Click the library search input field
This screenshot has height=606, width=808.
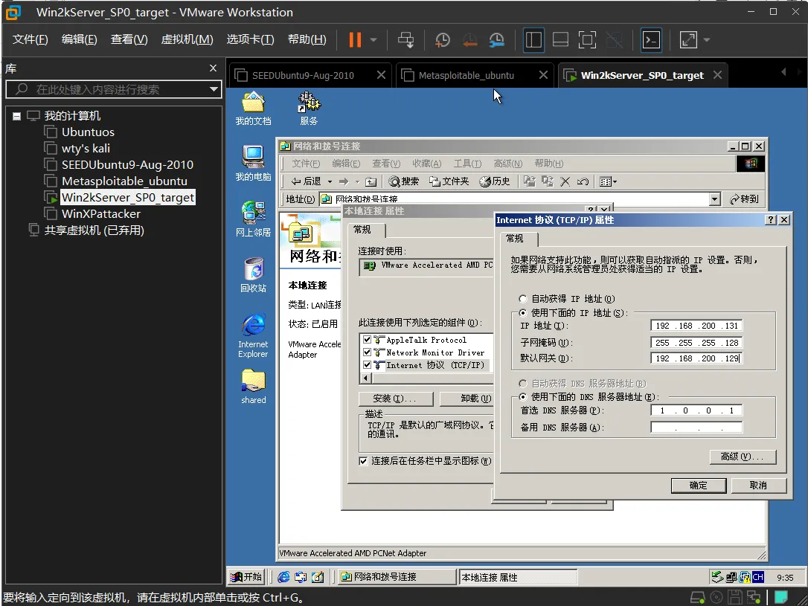112,89
